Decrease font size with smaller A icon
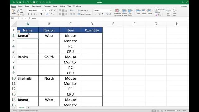Image resolution: width=199 pixels, height=112 pixels. [55, 10]
